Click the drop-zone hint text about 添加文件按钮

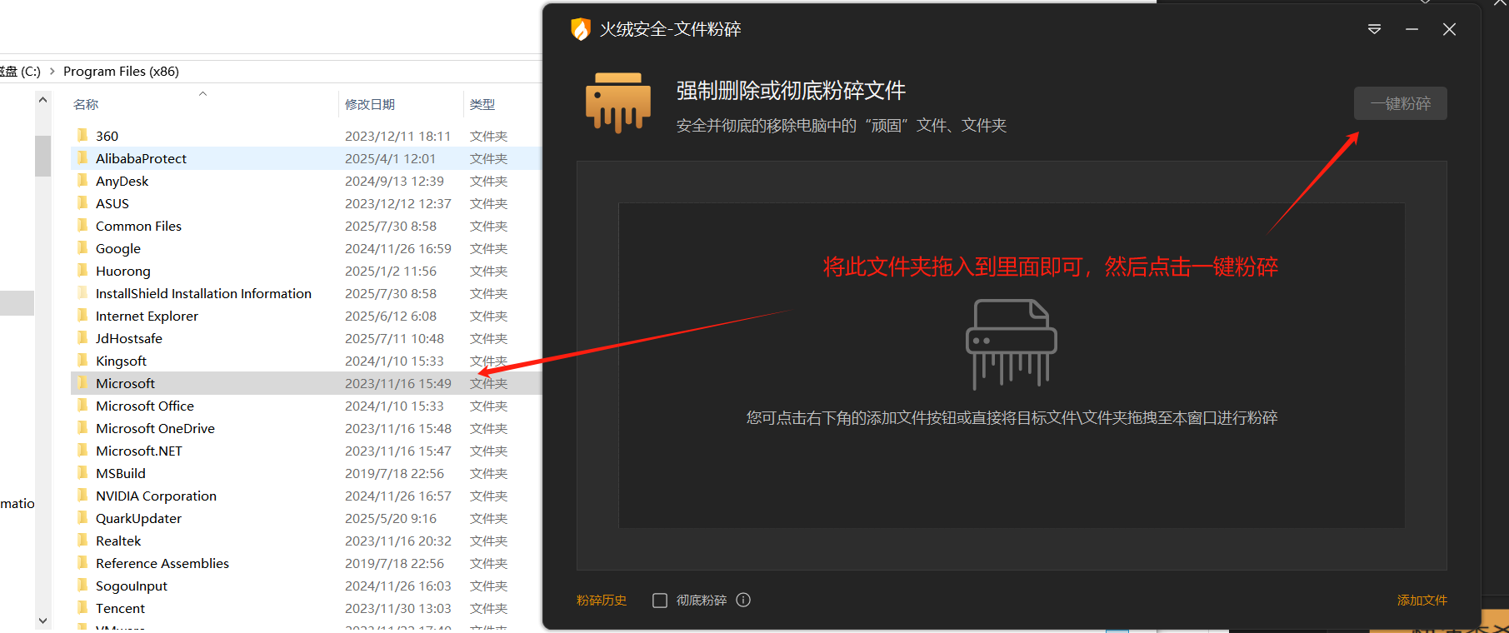coord(1012,417)
